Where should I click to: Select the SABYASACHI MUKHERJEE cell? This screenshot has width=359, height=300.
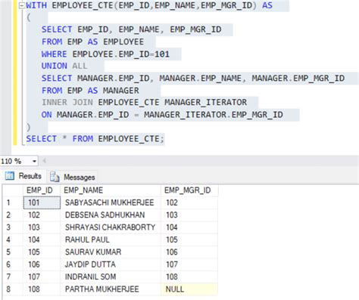pos(111,203)
